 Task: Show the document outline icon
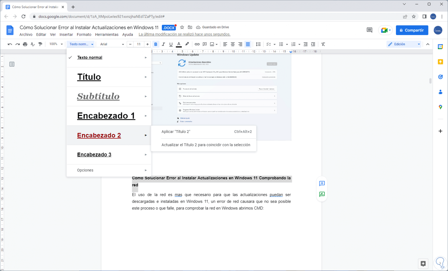(12, 64)
